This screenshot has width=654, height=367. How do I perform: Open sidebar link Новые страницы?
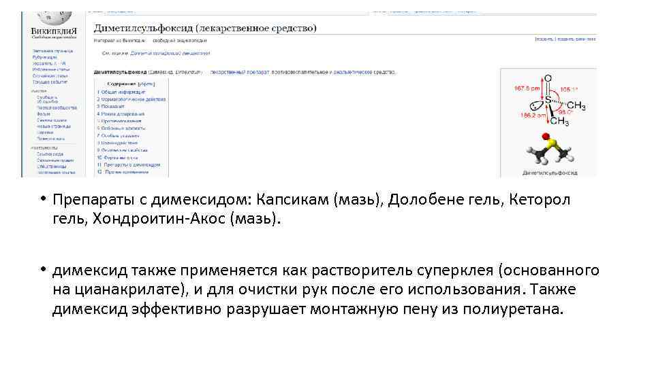53,126
